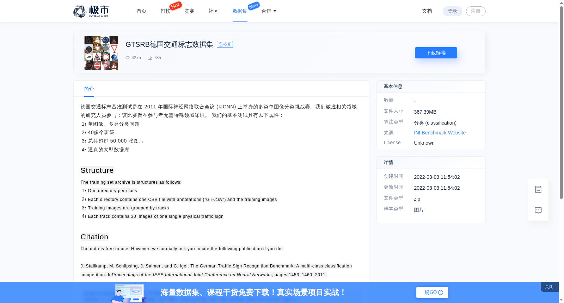Close the banner with 关闭 button
Screen dimensions: 564x303
549,287
